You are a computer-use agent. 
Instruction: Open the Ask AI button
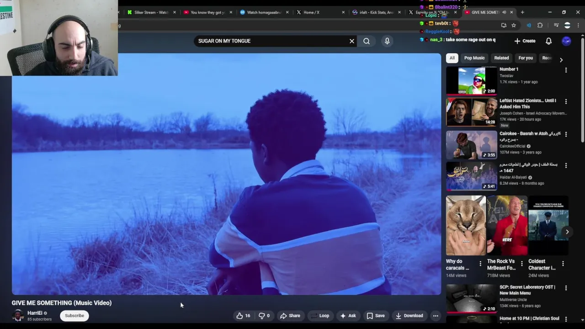tap(348, 316)
